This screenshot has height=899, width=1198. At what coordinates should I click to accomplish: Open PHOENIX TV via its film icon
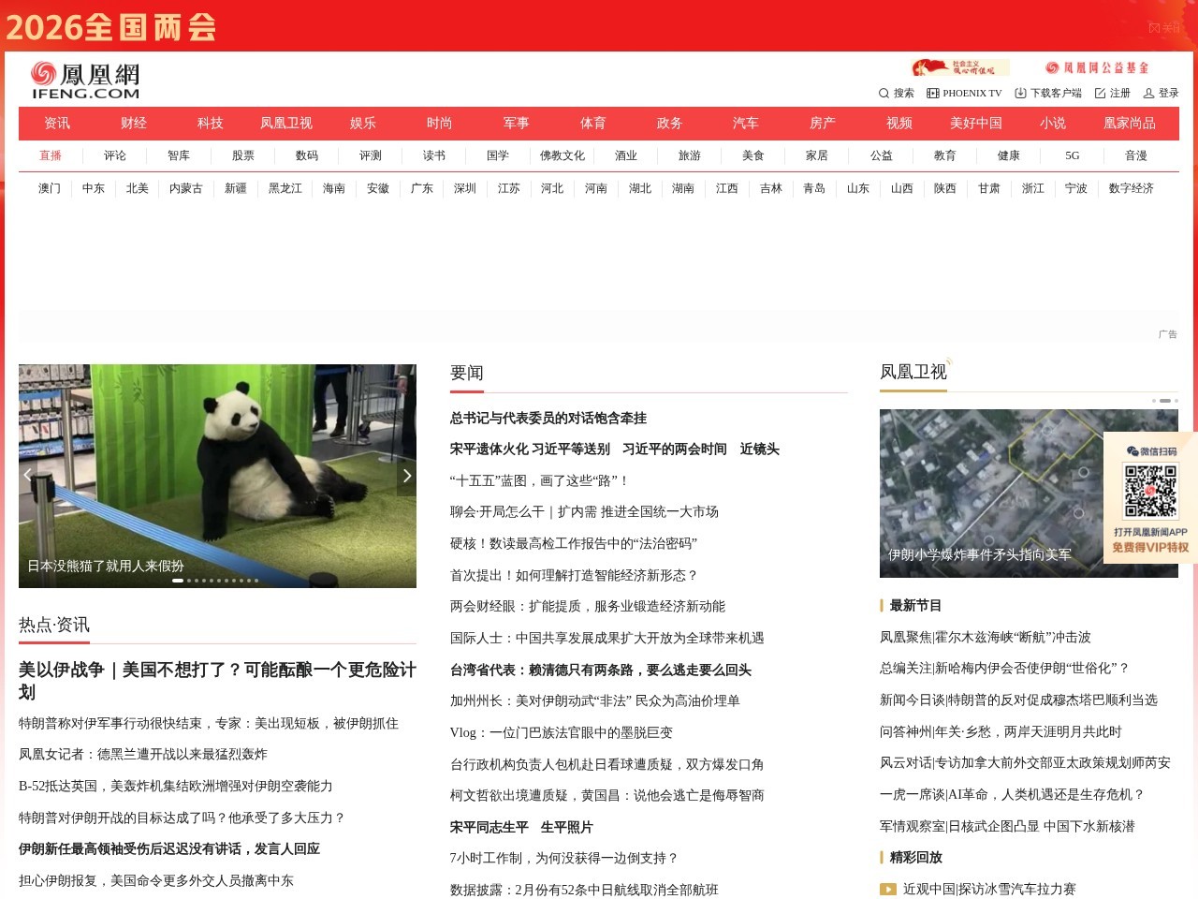932,93
